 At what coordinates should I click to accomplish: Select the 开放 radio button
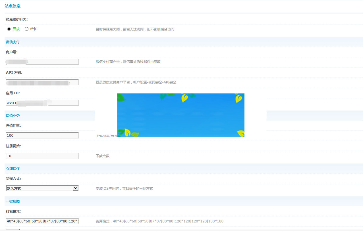9,29
